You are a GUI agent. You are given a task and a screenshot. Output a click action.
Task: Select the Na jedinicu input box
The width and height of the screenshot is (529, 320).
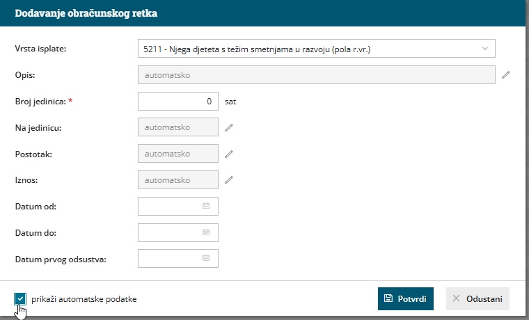(177, 127)
